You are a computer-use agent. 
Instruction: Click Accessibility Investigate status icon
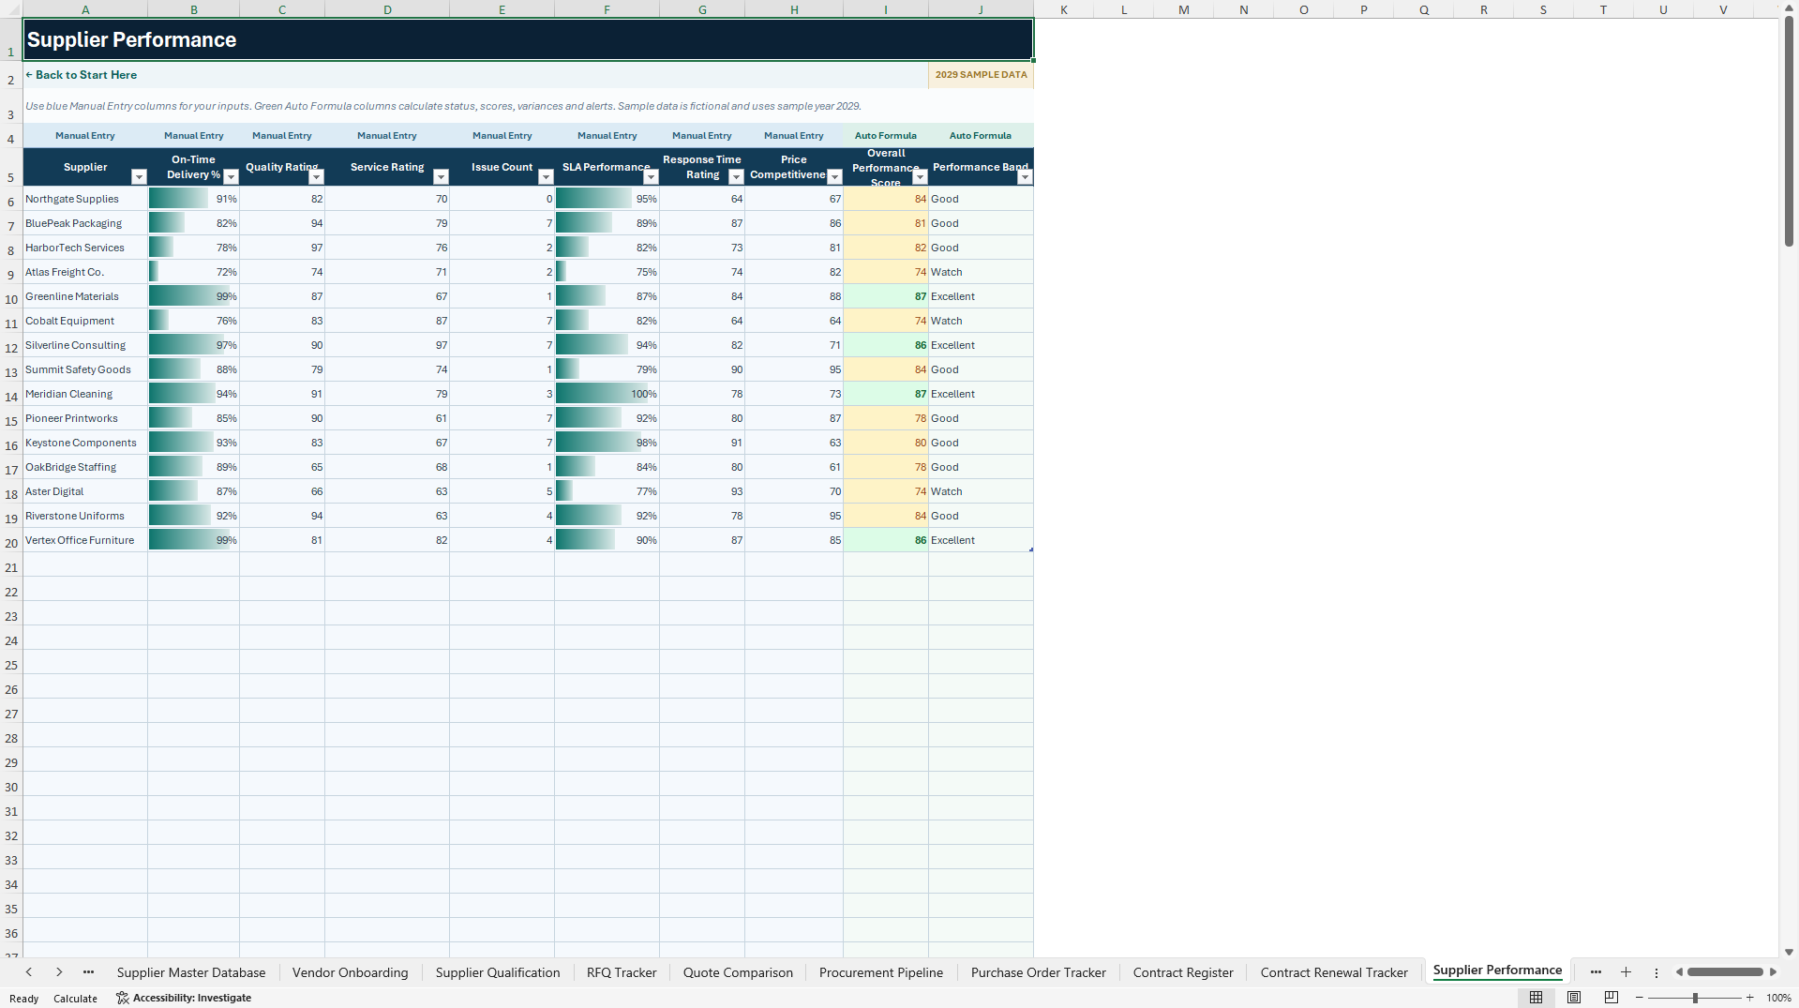click(x=184, y=998)
